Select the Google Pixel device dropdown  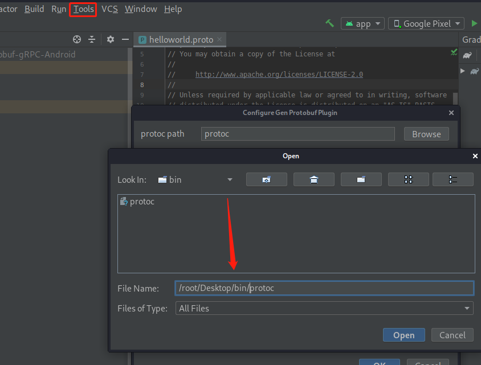click(x=426, y=23)
